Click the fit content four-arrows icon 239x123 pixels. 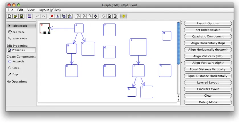click(95, 16)
